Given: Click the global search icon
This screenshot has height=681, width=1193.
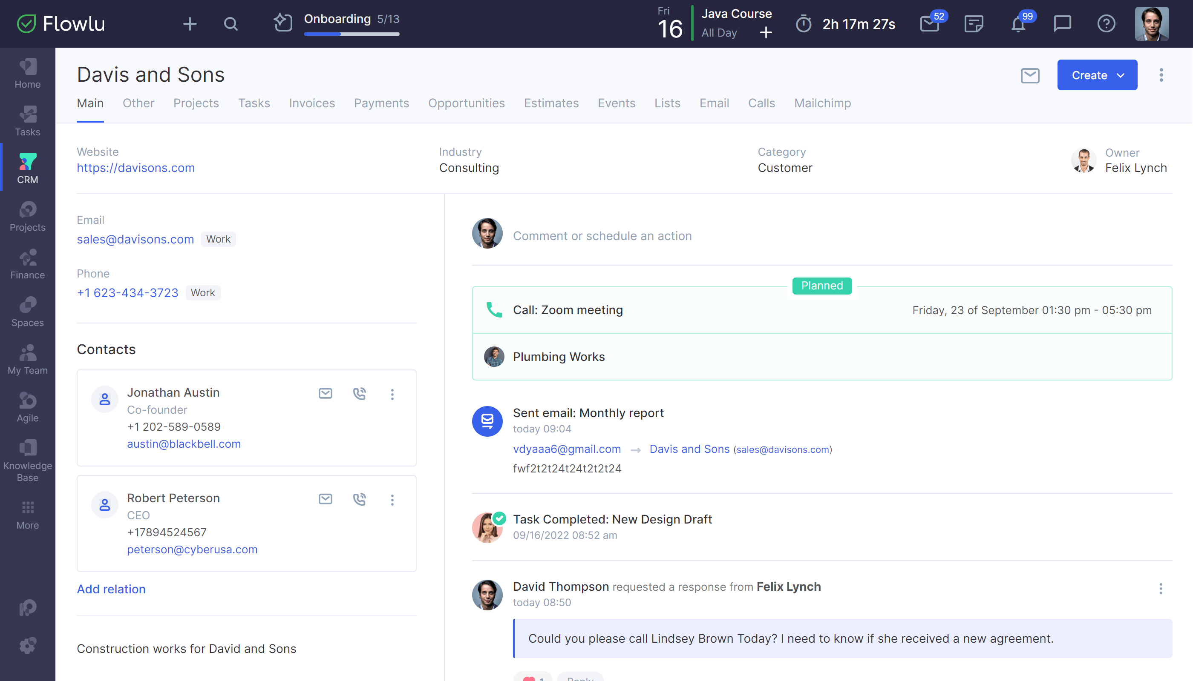Looking at the screenshot, I should click(x=231, y=24).
